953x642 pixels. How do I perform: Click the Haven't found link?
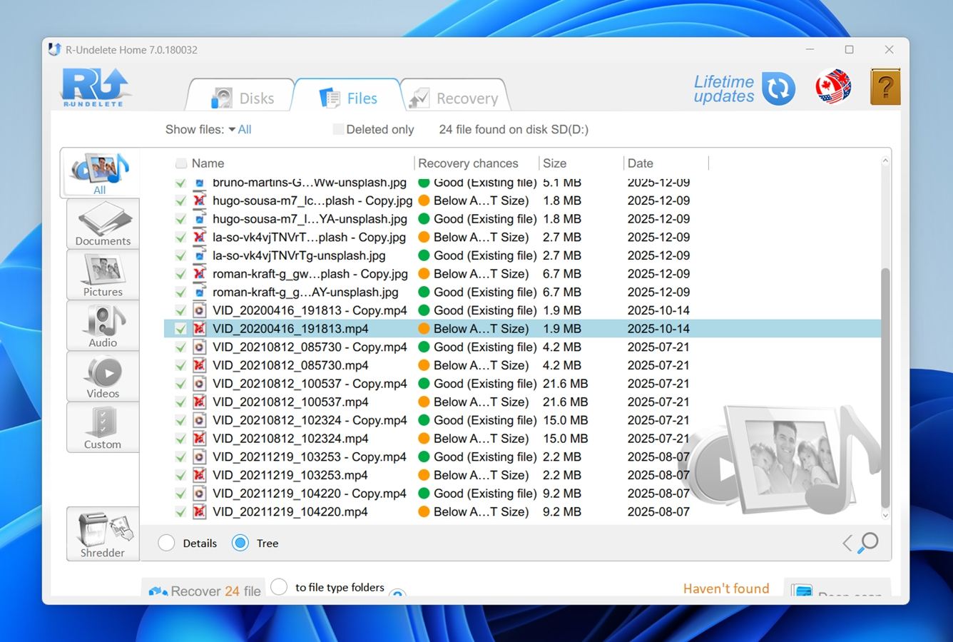725,588
